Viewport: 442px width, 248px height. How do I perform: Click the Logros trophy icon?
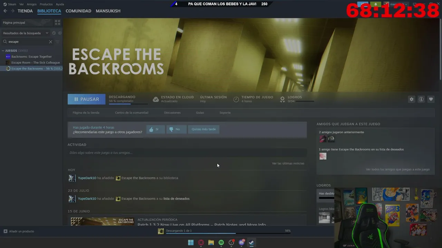[282, 99]
